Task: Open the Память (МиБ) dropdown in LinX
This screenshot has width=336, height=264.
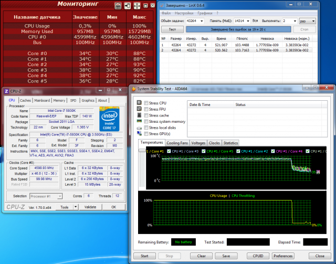Action: click(248, 21)
